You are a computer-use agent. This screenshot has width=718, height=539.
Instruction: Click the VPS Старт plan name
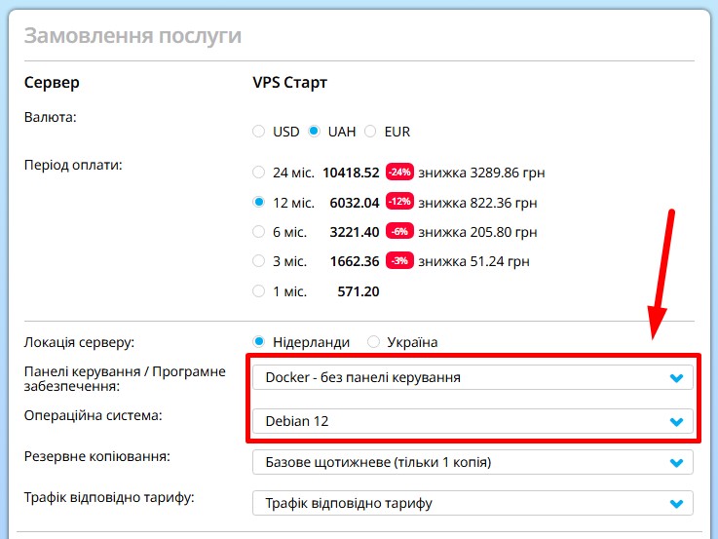290,83
